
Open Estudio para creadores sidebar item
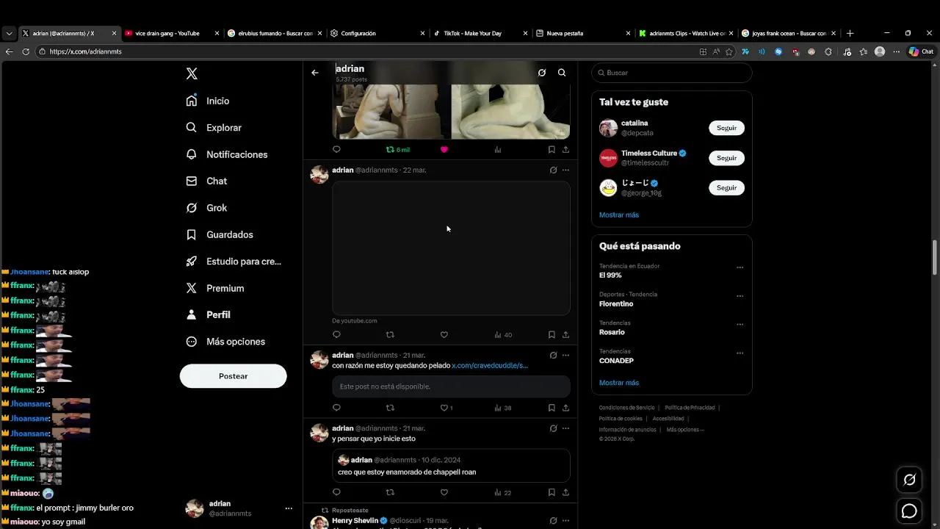click(x=234, y=262)
